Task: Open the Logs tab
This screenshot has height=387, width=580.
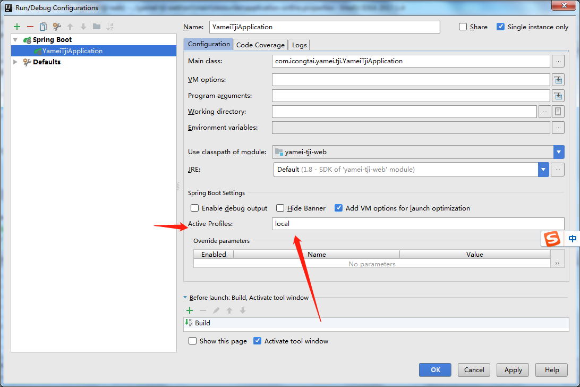Action: [299, 45]
